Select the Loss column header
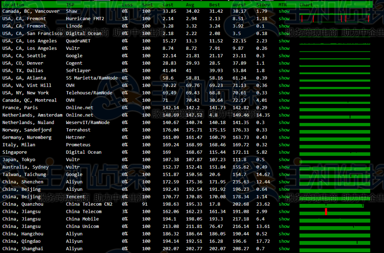This screenshot has width=384, height=253. coord(127,5)
